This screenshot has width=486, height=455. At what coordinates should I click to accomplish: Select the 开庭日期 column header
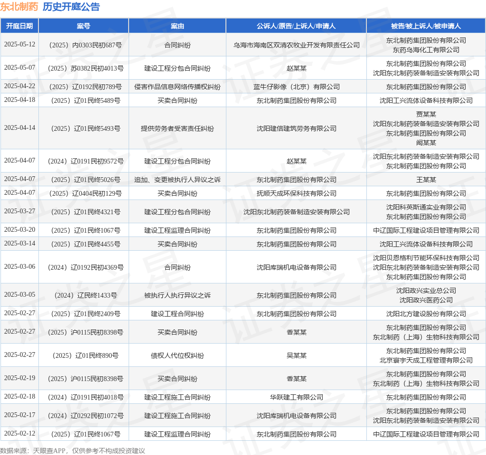click(x=19, y=26)
